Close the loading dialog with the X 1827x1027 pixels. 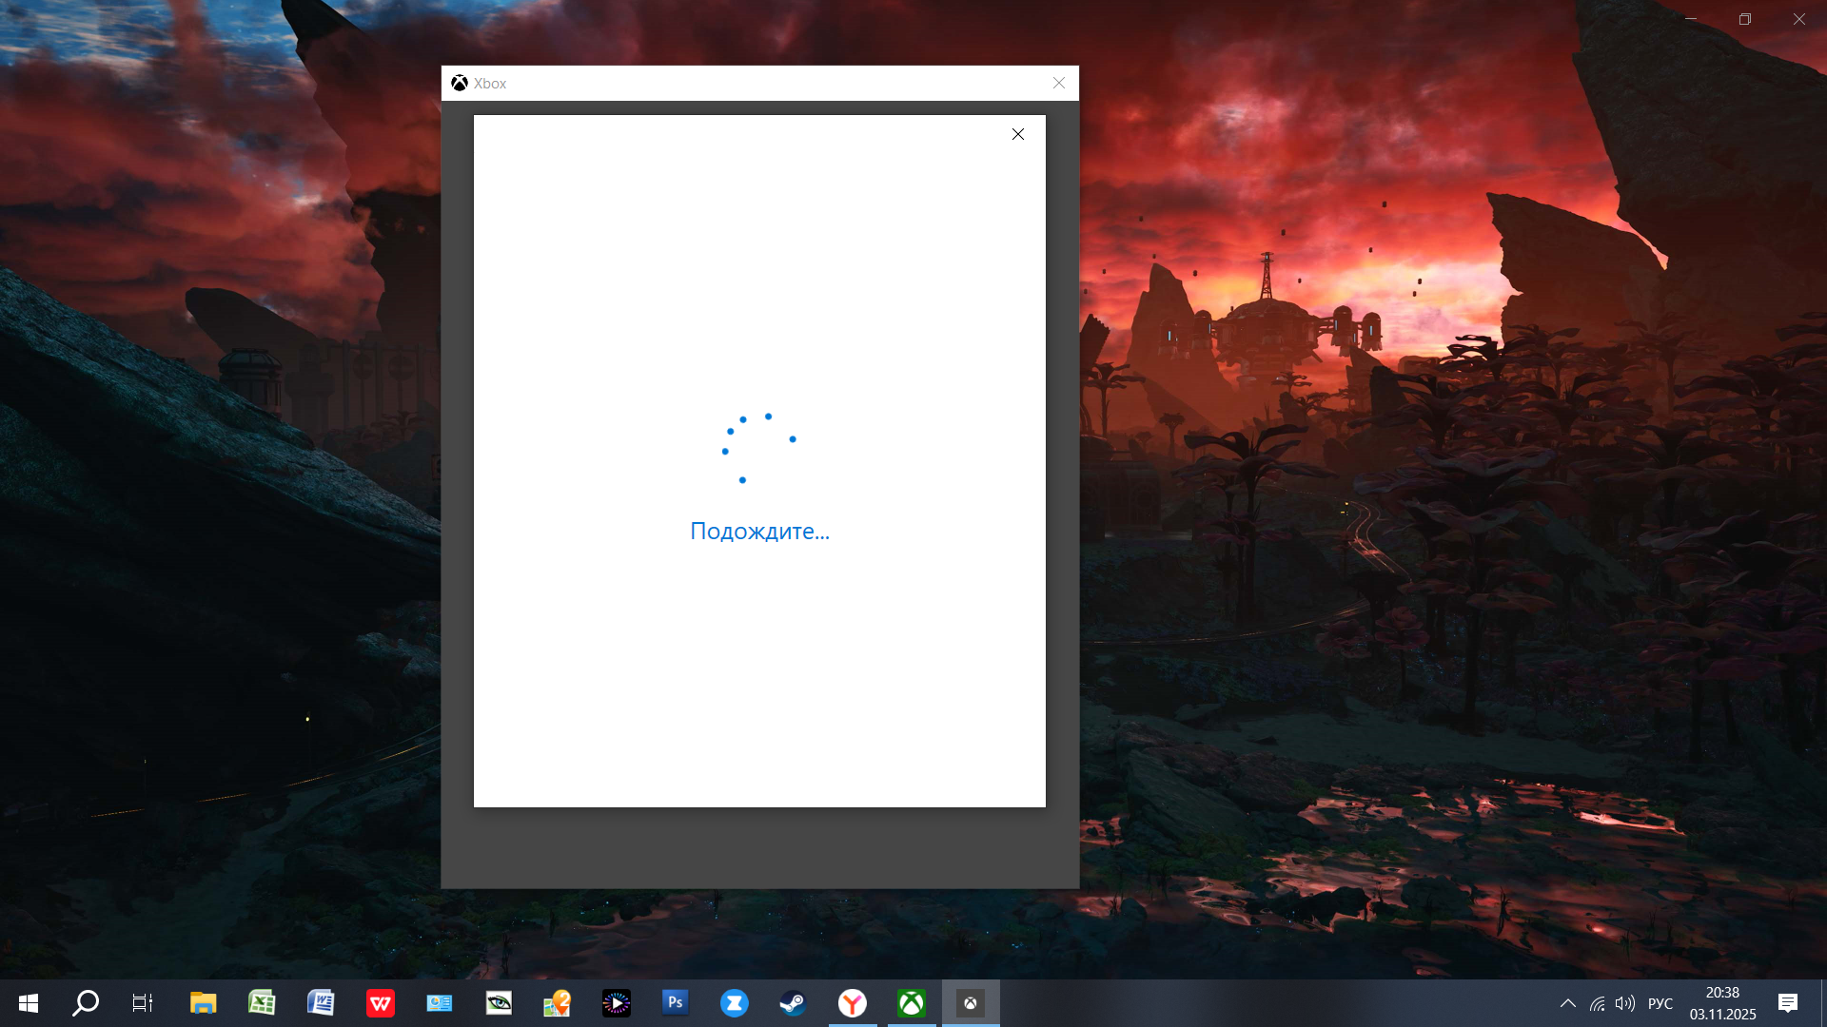(x=1018, y=134)
